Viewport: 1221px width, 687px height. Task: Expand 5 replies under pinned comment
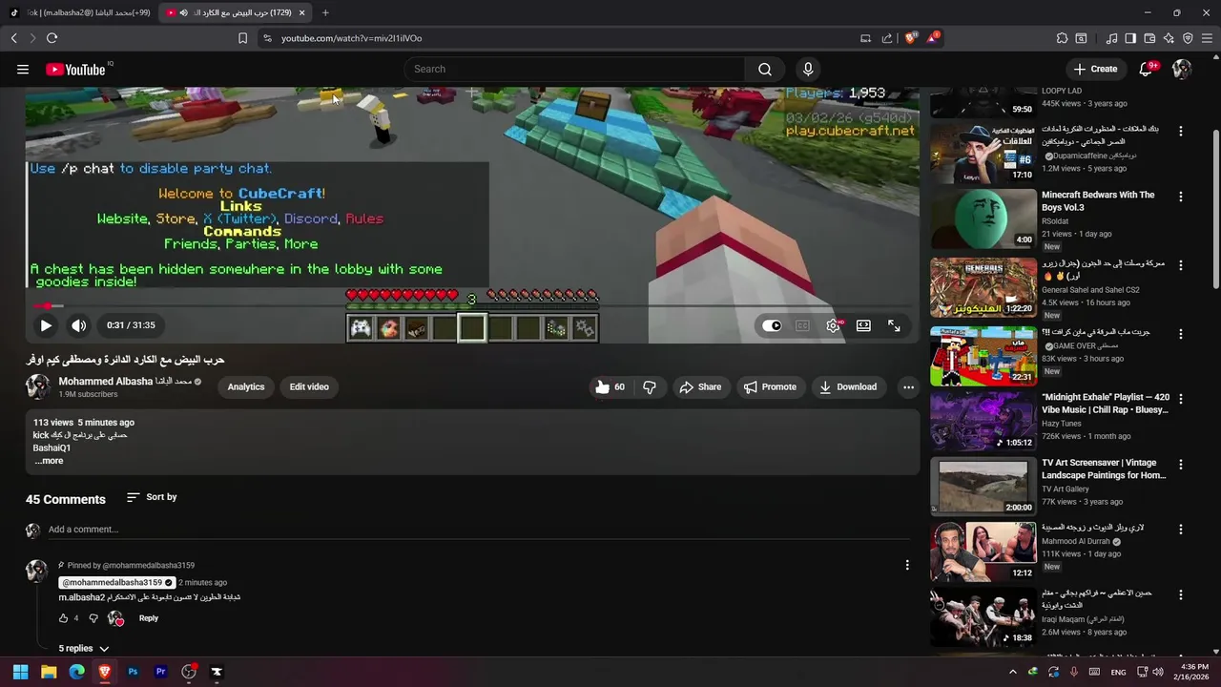(83, 649)
